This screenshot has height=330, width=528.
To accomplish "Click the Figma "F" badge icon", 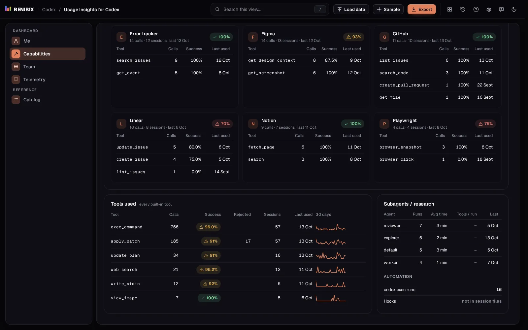I will 253,37.
